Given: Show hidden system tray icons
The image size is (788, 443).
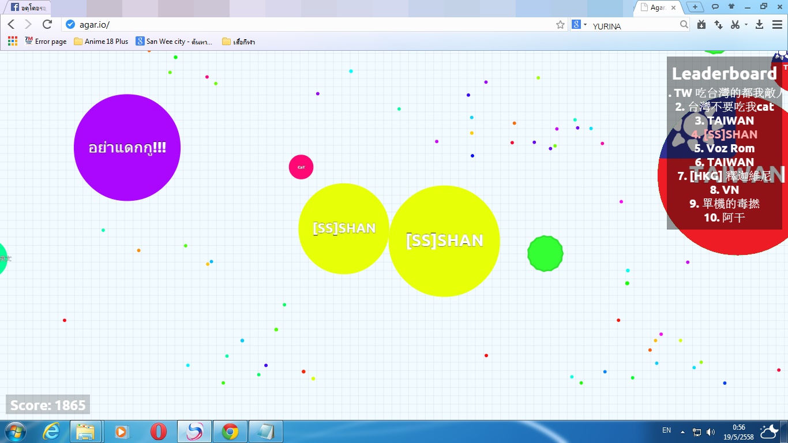Looking at the screenshot, I should (683, 431).
